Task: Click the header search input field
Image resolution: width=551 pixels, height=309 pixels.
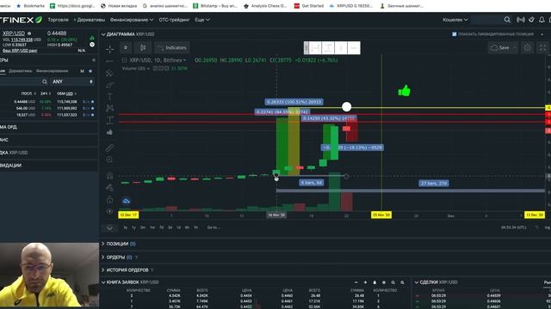Action: coord(486,20)
